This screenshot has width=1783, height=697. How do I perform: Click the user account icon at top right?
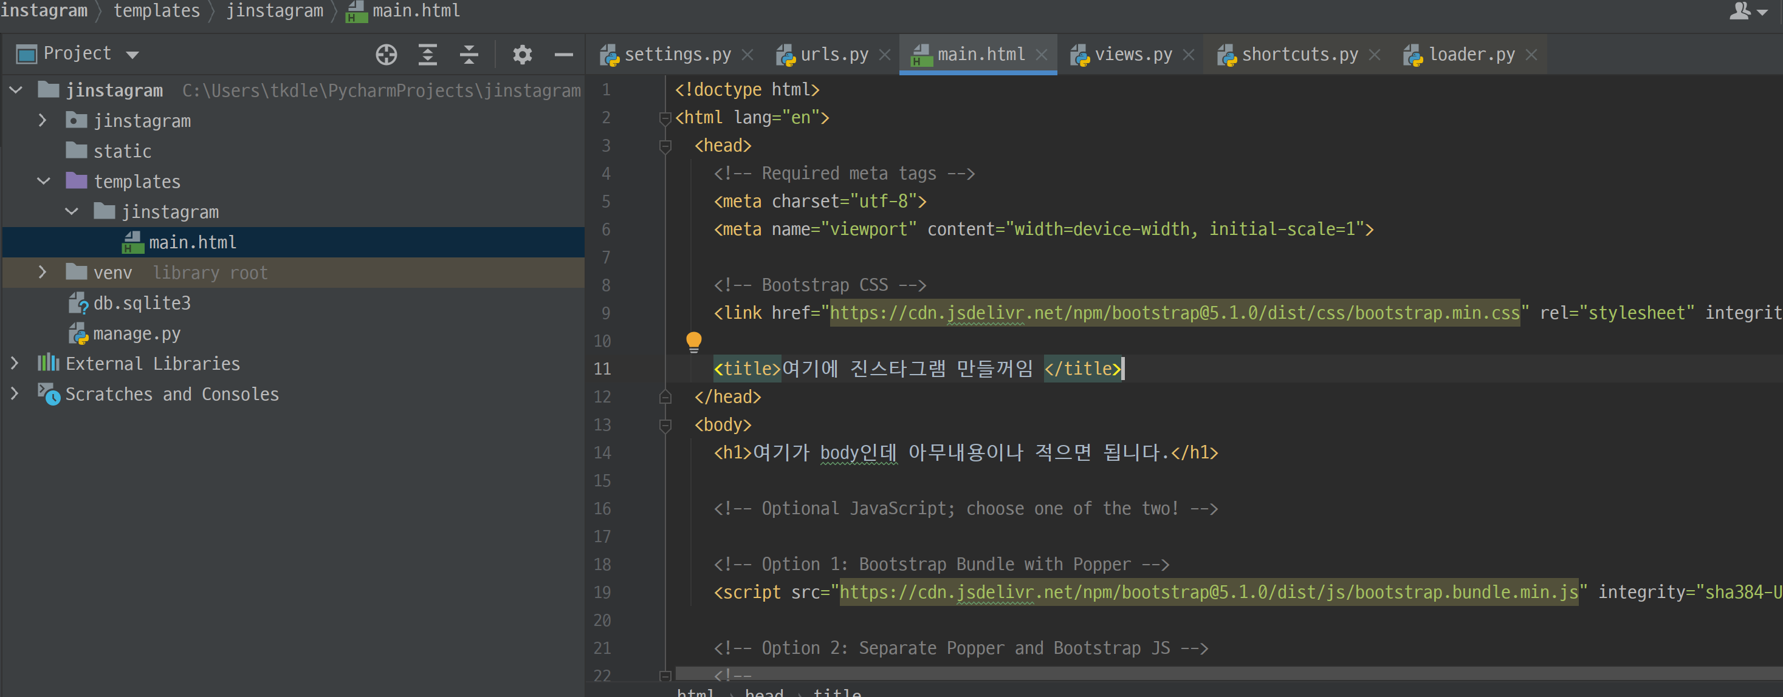(1739, 10)
